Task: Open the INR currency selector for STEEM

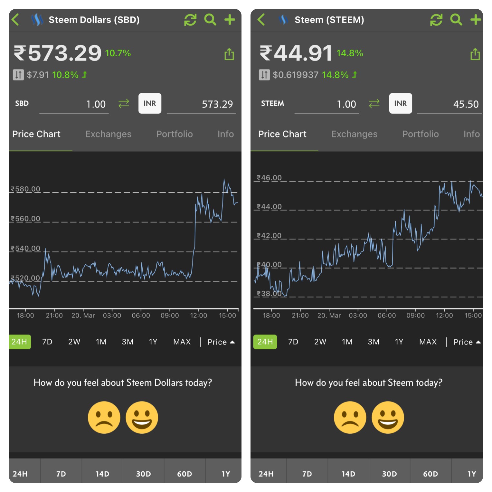Action: 401,103
